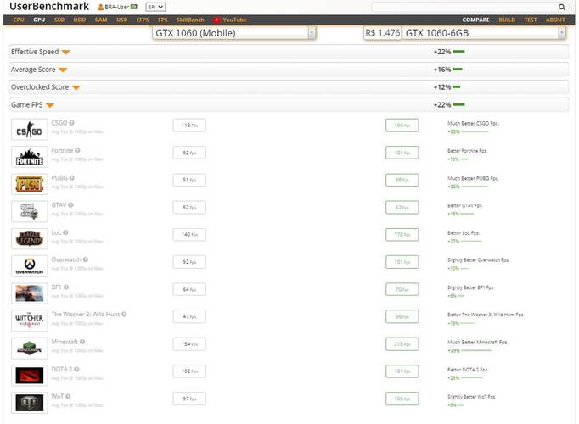Go to the USB menu item
Viewport: 579px width, 424px height.
(122, 20)
